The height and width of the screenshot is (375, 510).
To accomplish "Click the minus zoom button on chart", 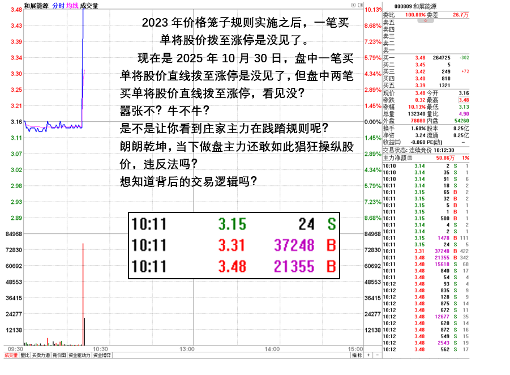I will click(x=377, y=355).
